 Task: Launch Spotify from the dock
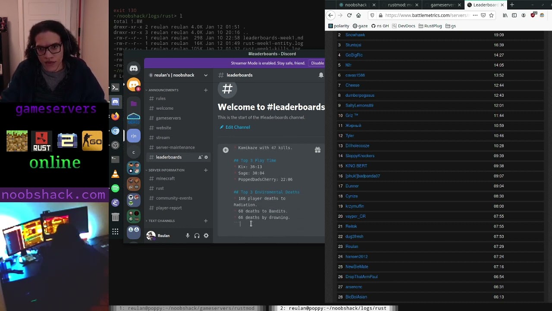(115, 188)
